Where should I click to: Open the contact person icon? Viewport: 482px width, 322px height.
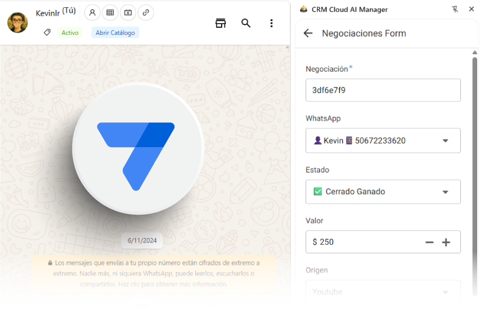pyautogui.click(x=92, y=13)
